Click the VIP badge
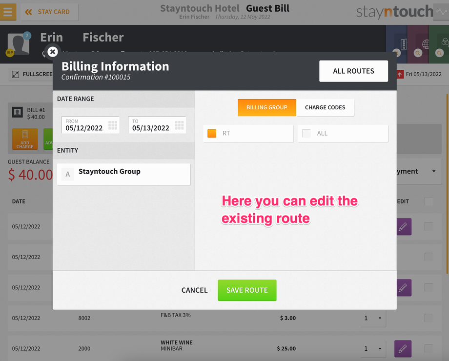Screen dimensions: 449x361 [10, 53]
